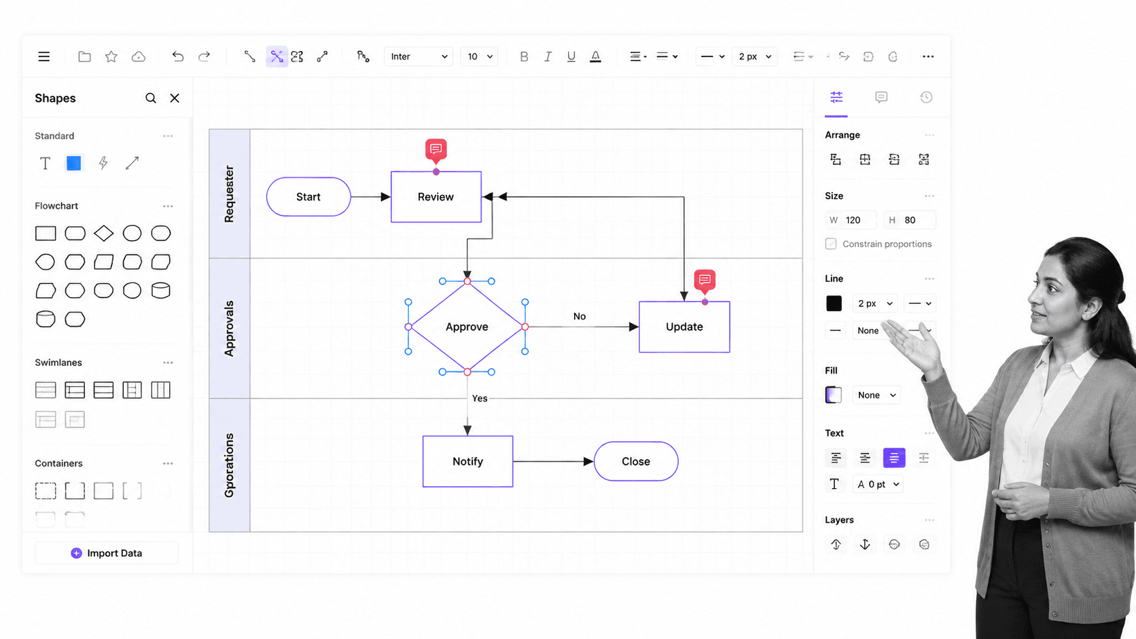The image size is (1136, 639).
Task: Open comment bubble on Review box
Action: [x=436, y=149]
